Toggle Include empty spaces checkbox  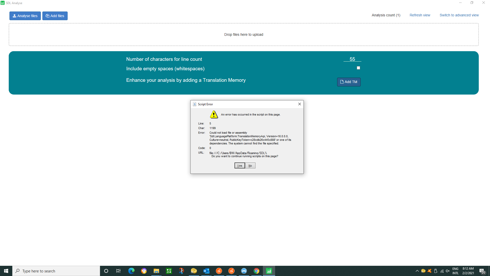coord(358,68)
